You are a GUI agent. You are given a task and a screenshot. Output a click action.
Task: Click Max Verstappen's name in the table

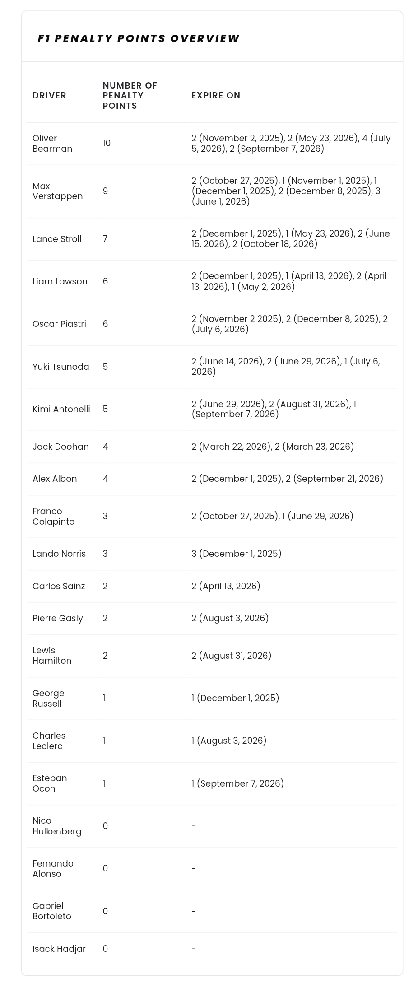[57, 191]
